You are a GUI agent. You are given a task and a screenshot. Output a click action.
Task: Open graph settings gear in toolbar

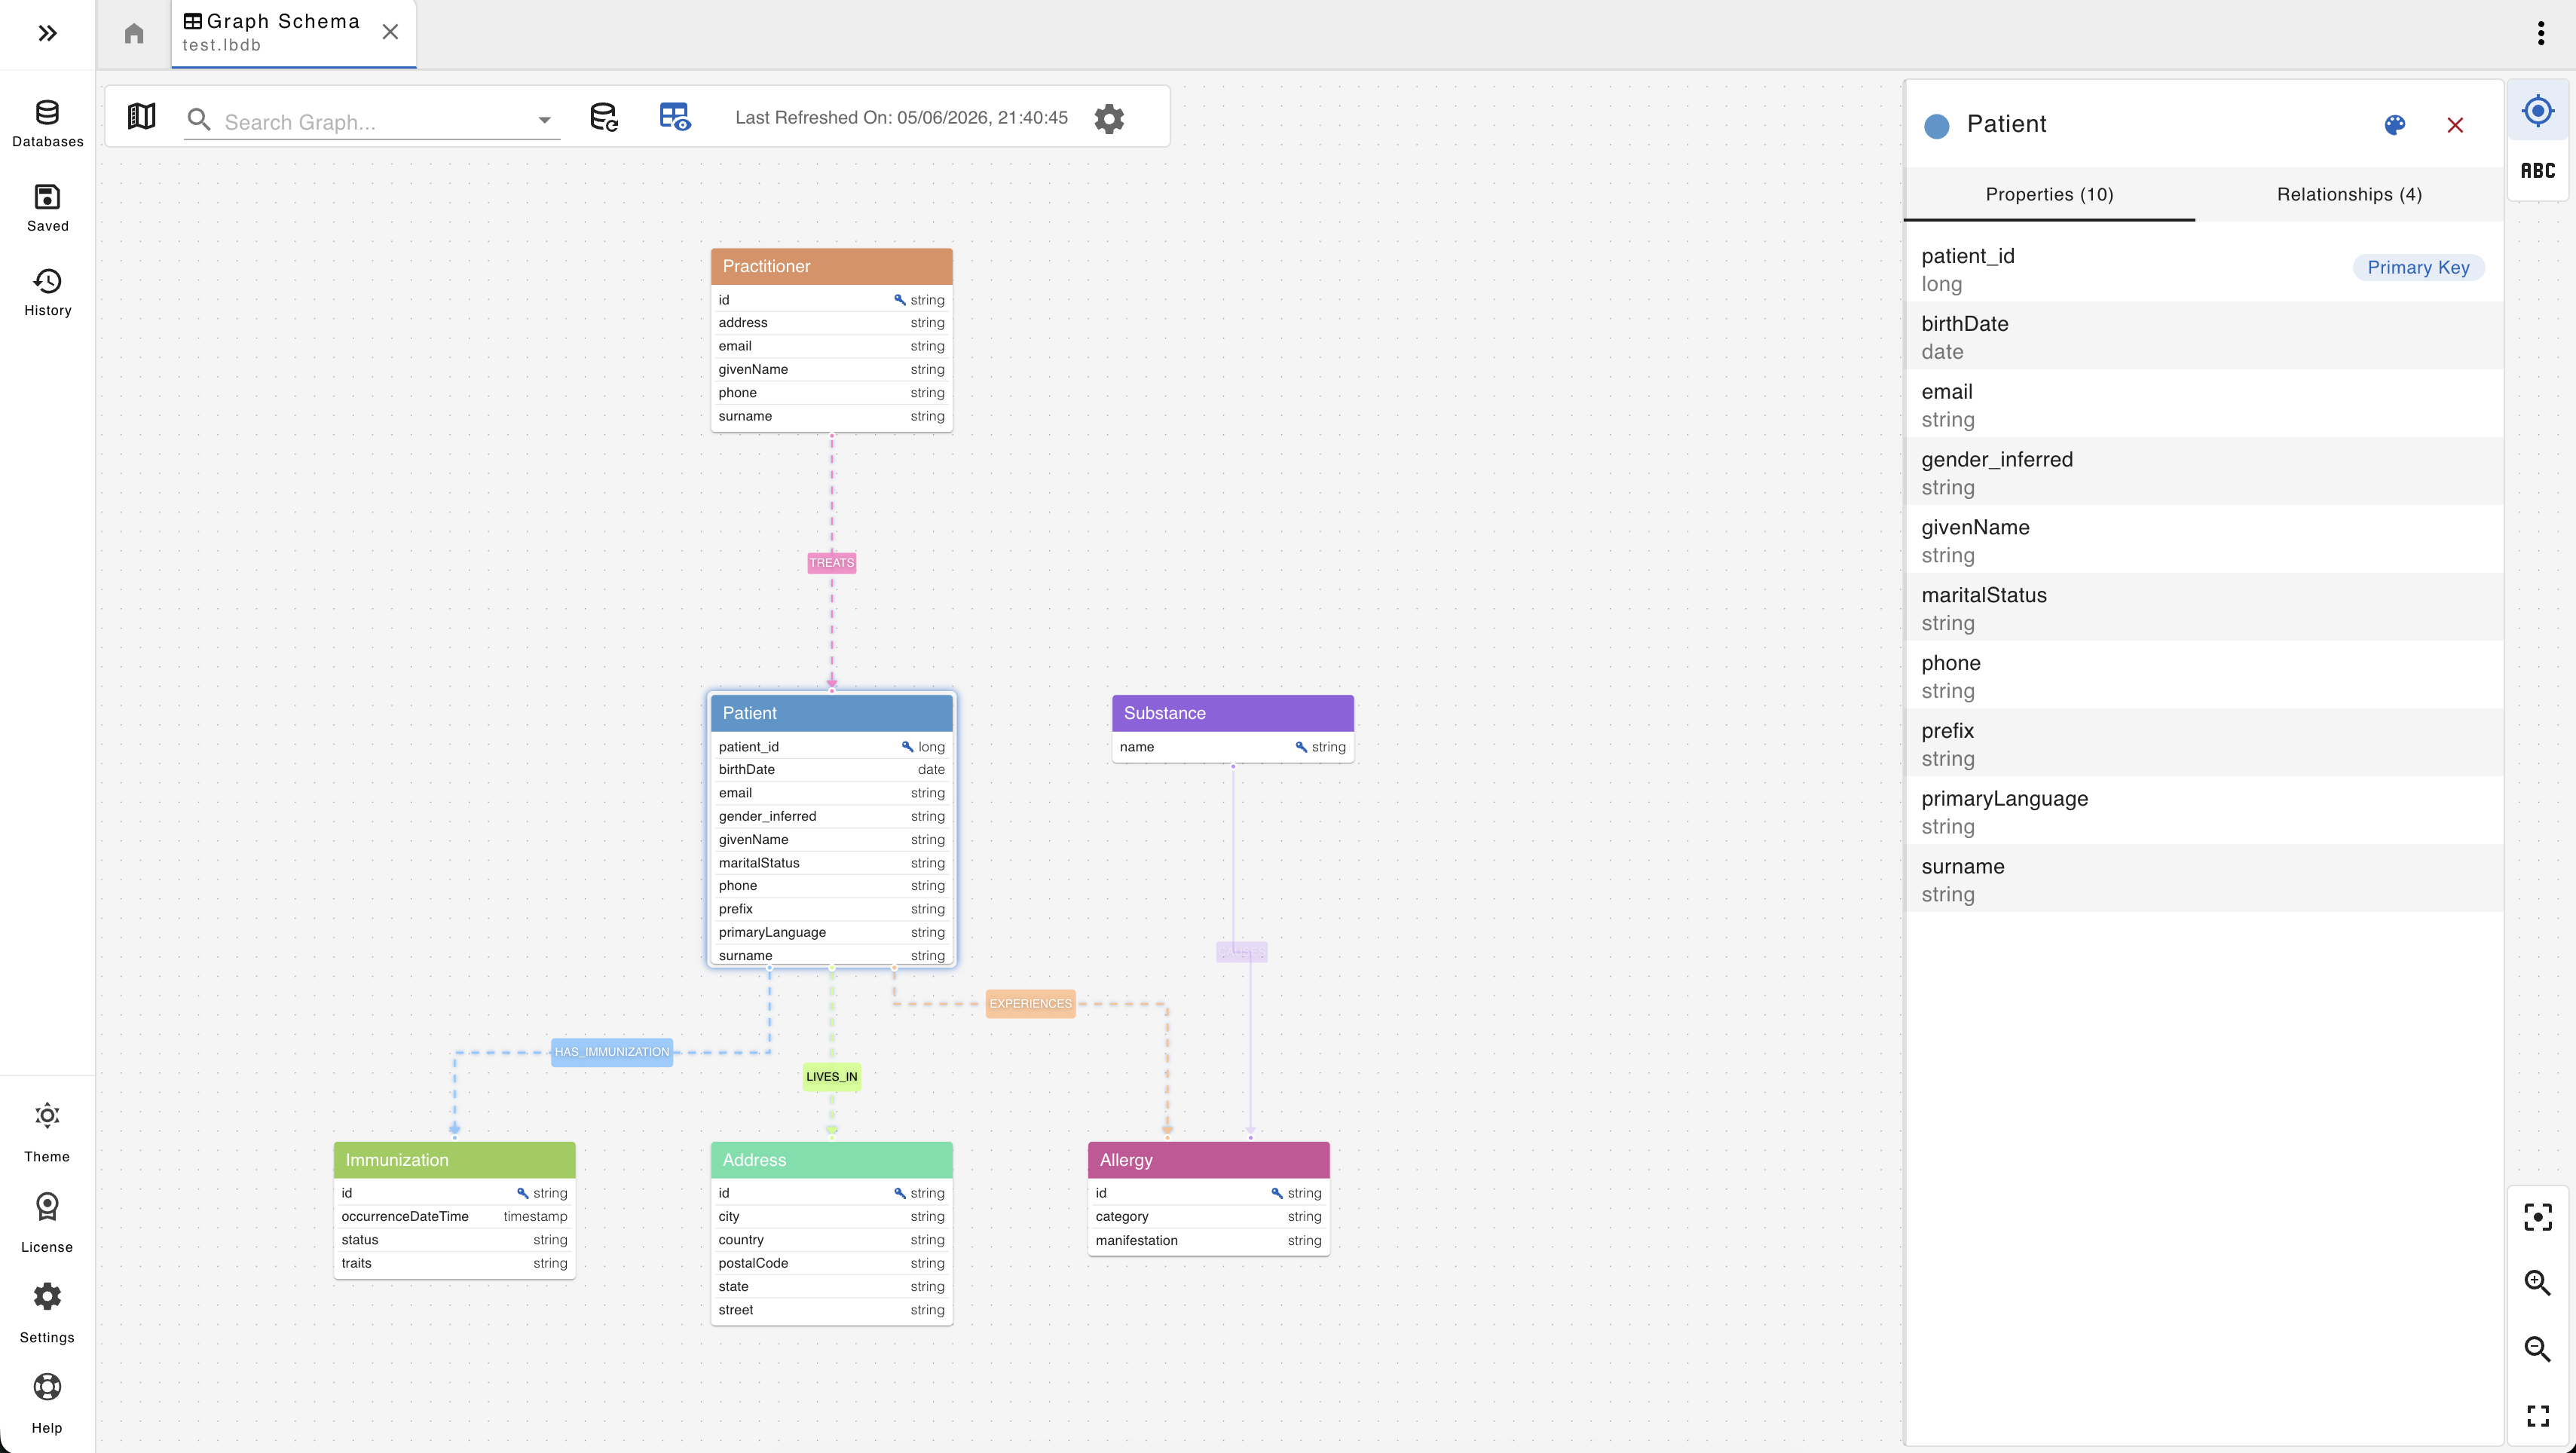tap(1109, 119)
